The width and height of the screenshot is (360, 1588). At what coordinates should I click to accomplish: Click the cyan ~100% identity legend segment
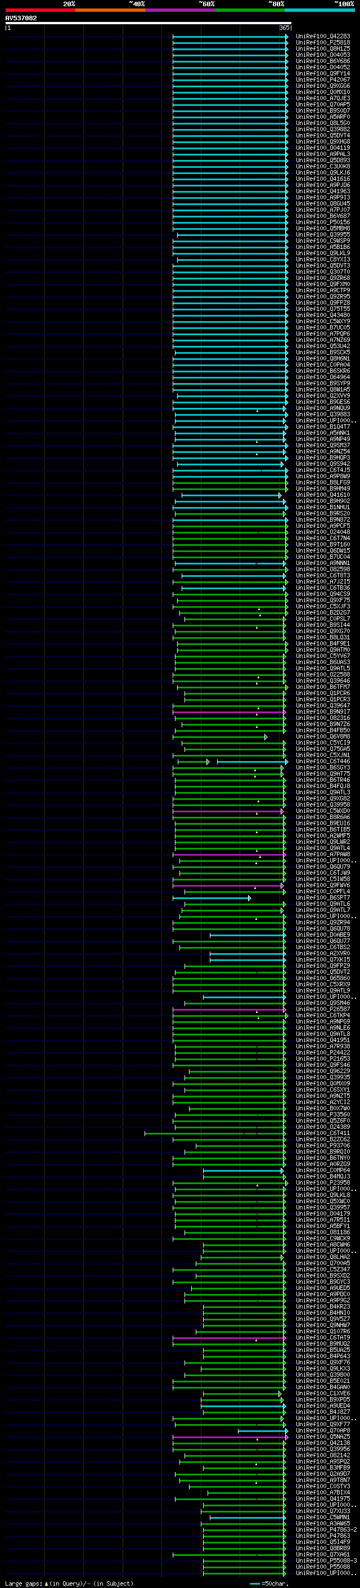(319, 10)
